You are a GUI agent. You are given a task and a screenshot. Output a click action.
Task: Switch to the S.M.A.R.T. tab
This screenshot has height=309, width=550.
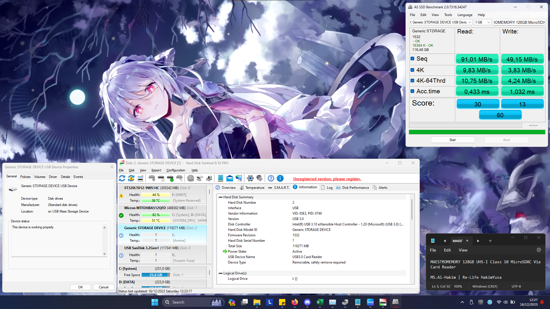point(279,188)
